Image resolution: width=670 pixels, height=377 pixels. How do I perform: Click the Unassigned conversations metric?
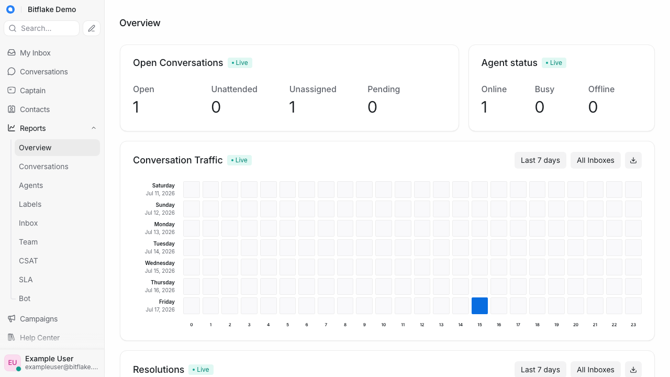312,99
